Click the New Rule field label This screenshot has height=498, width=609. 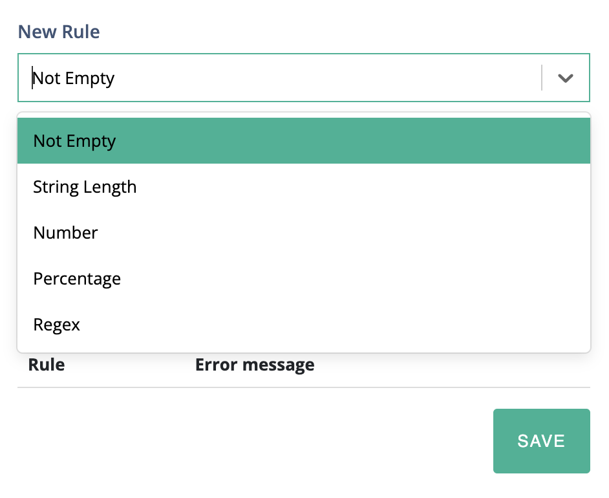point(59,32)
